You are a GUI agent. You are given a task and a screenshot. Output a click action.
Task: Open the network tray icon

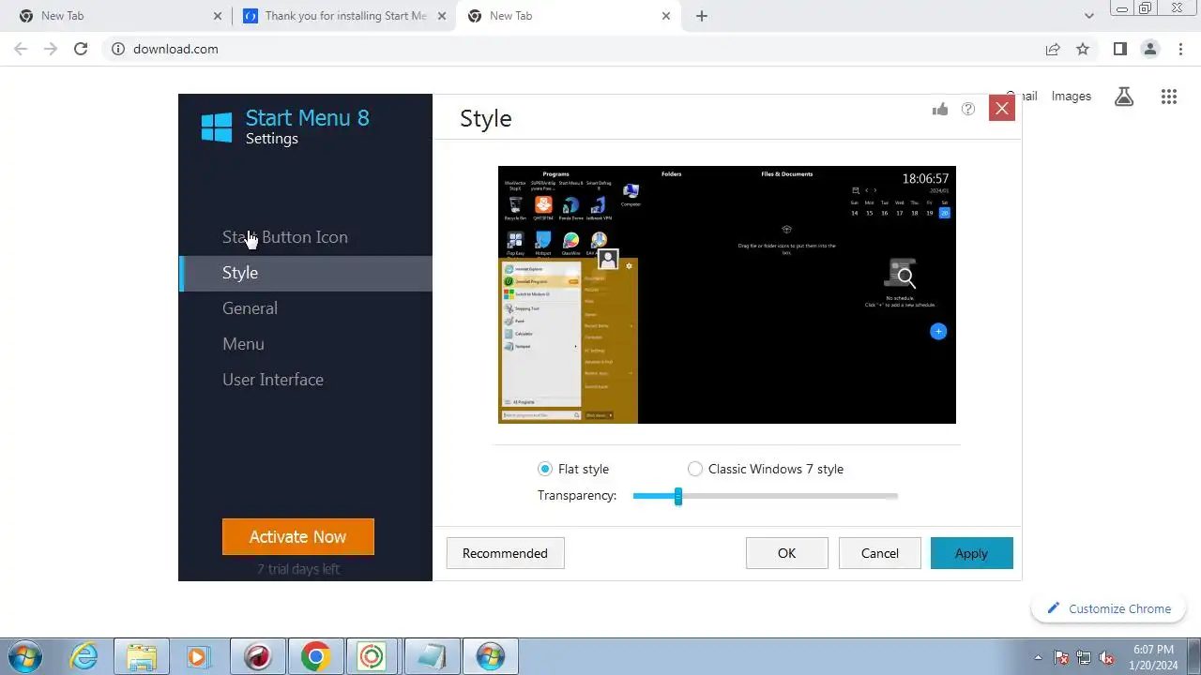click(1084, 657)
